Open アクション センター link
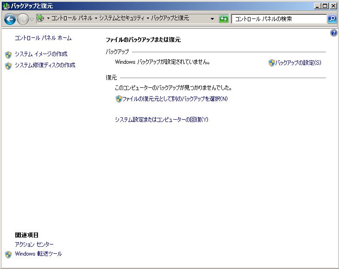Screen dimensions: 339x269 34,245
